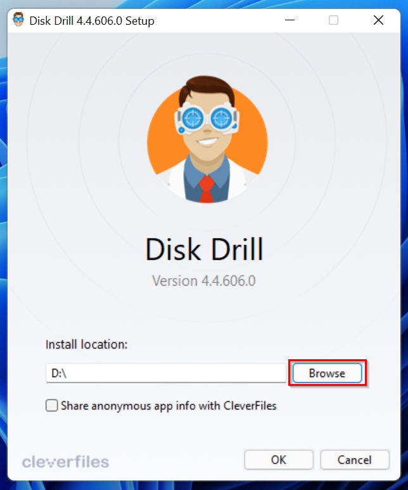Image resolution: width=408 pixels, height=490 pixels.
Task: Click the Disk Drill mascot logo
Action: tap(207, 139)
